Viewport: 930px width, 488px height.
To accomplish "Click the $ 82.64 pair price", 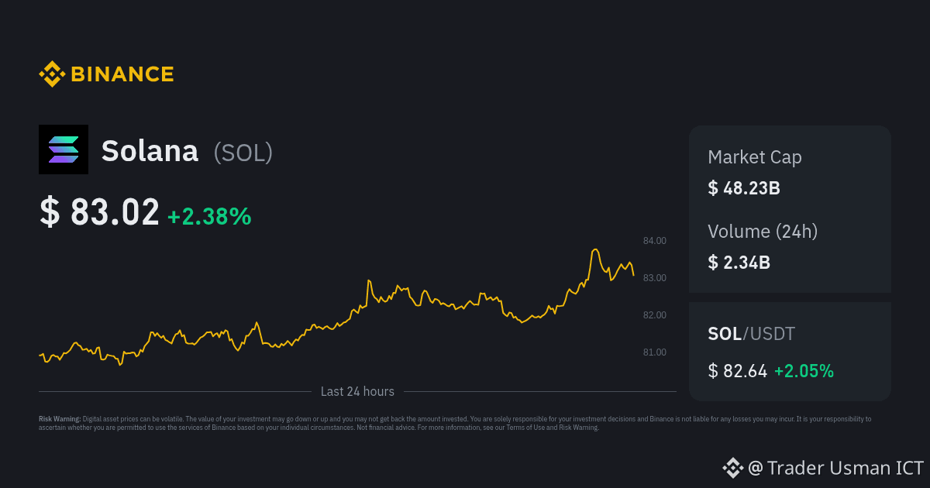I will (x=737, y=371).
